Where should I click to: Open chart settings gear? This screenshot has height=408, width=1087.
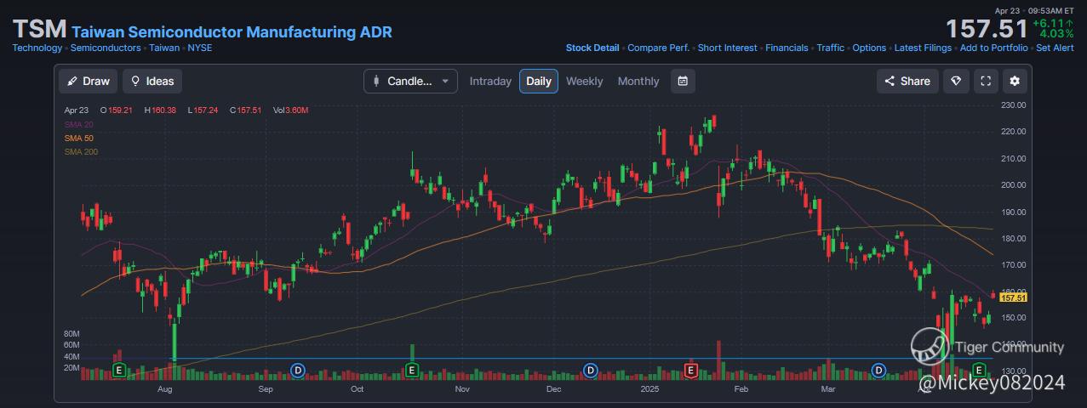pos(1015,82)
